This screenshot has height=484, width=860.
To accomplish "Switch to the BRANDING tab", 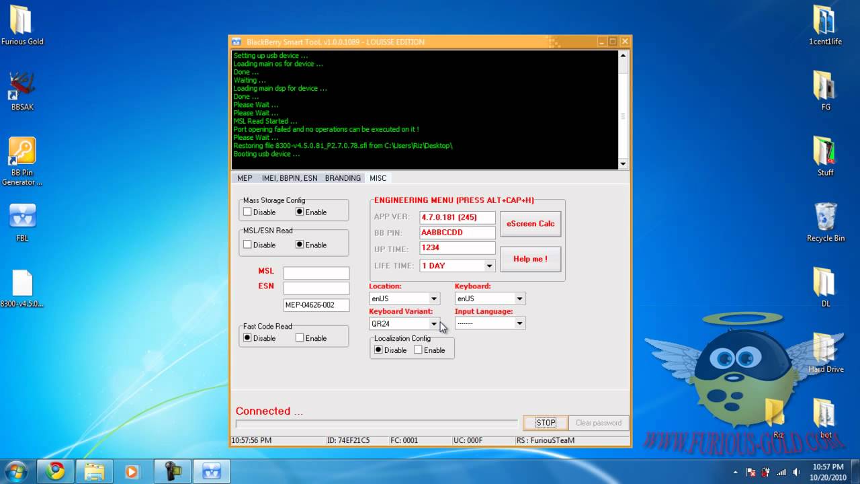I will pyautogui.click(x=343, y=178).
